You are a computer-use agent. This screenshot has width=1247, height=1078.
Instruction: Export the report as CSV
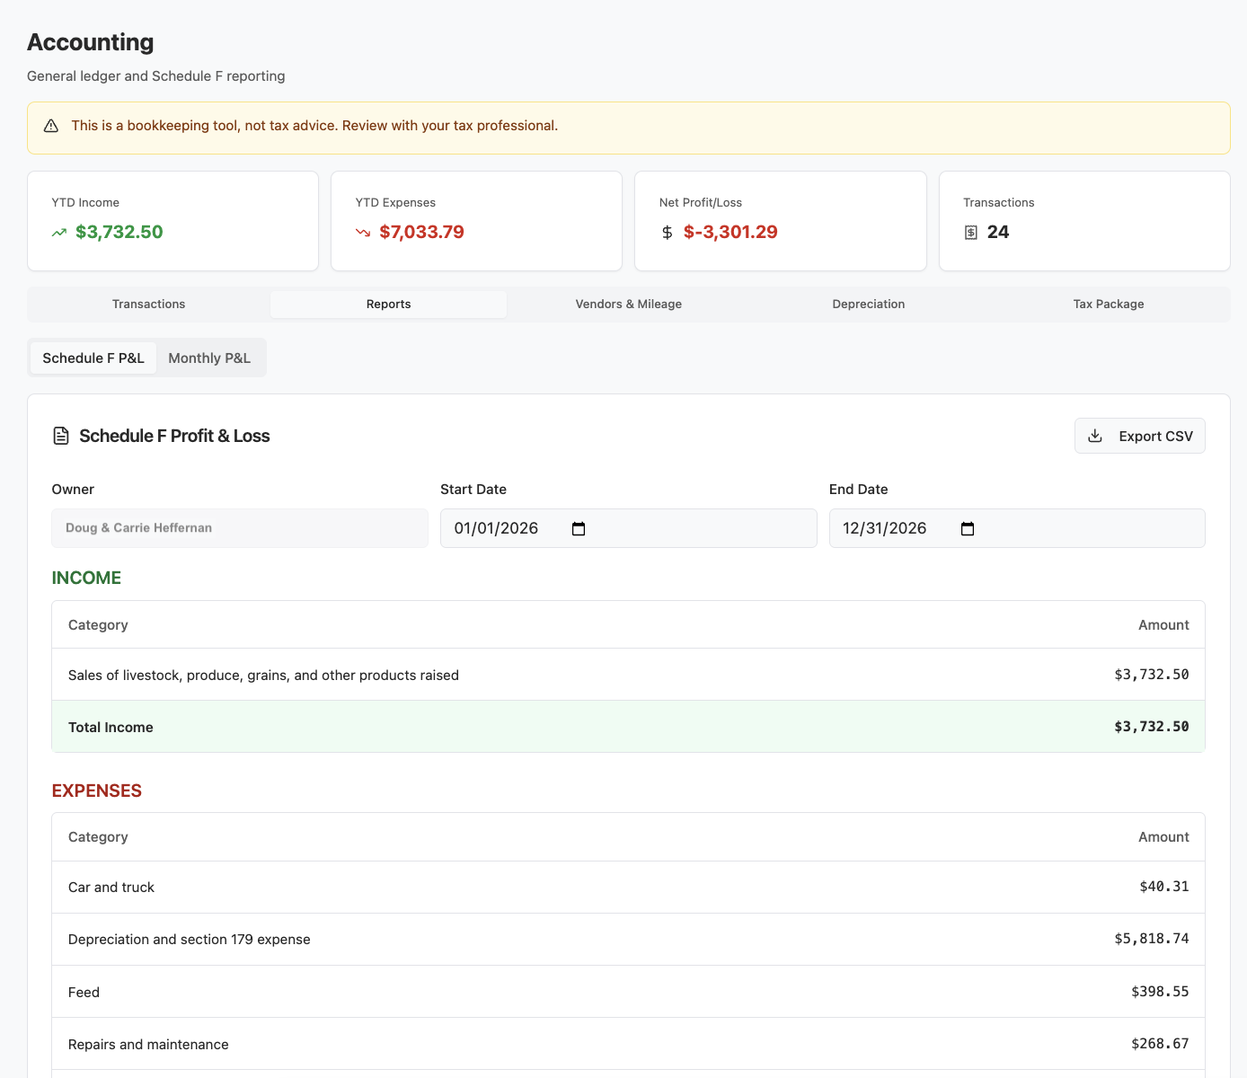[1139, 436]
